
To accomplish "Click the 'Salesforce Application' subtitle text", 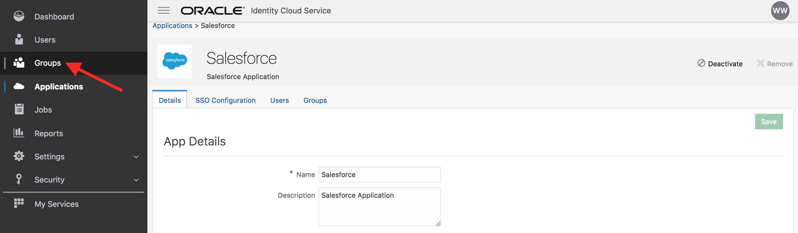I will pyautogui.click(x=243, y=77).
